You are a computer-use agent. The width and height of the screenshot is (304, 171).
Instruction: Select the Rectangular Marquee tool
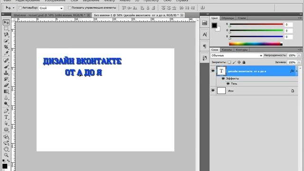pos(6,28)
